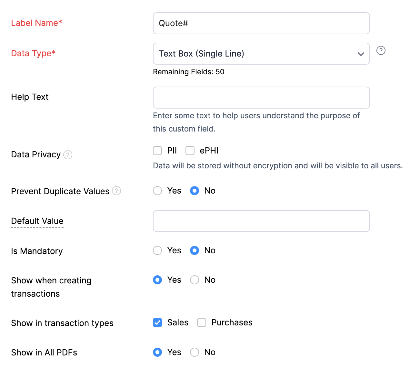The image size is (420, 380).
Task: Click the underlined Default Value label
Action: pos(37,221)
